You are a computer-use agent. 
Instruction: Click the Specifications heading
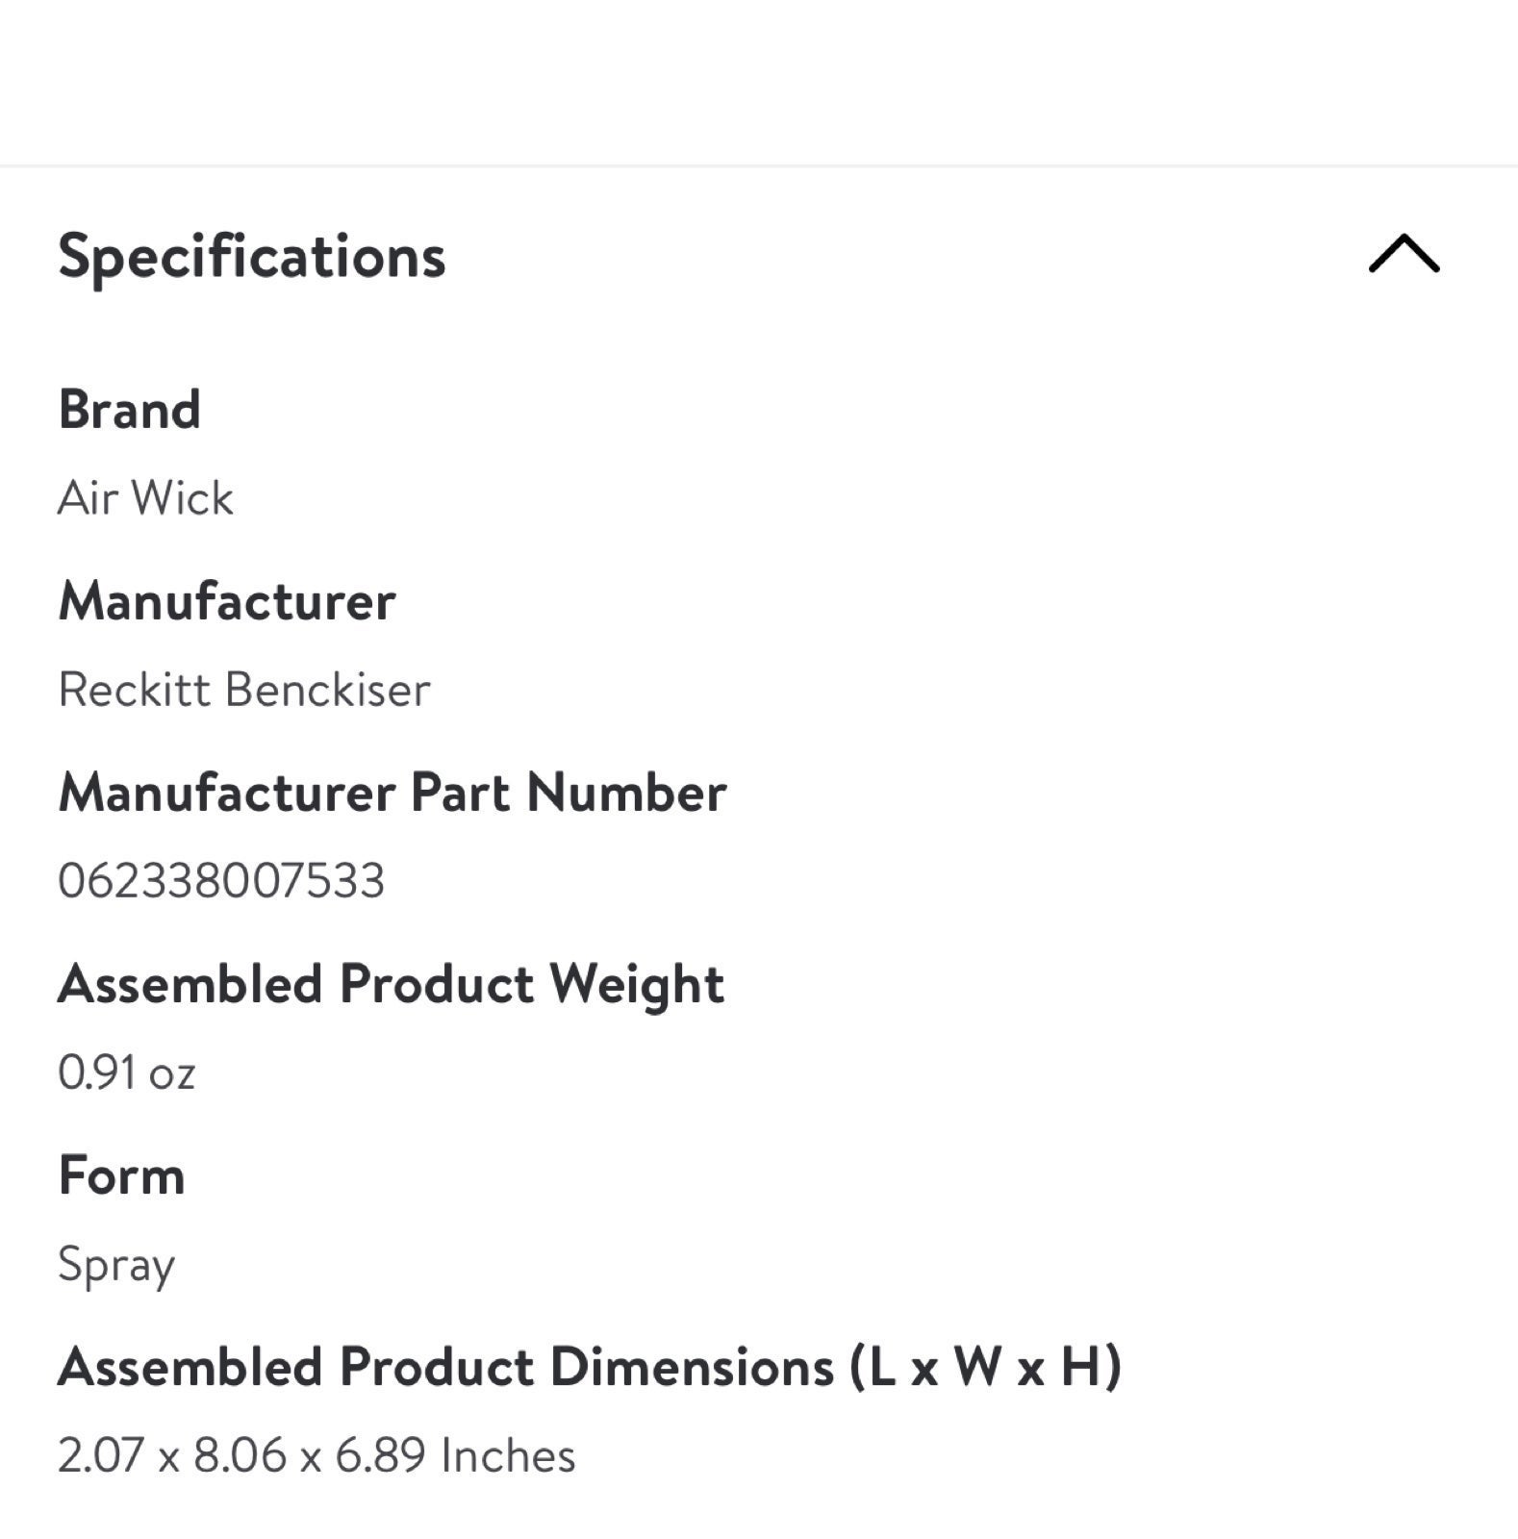(x=252, y=257)
